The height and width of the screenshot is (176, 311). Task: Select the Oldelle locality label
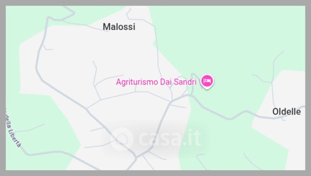(x=287, y=112)
